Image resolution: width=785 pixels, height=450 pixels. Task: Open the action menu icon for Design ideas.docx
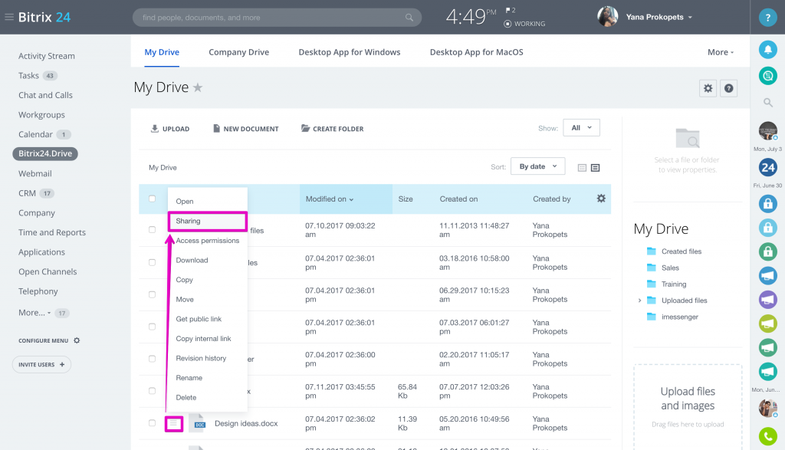[174, 424]
